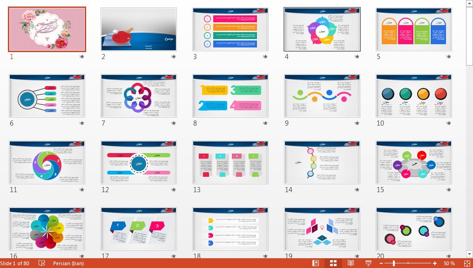Click the zoom out minus button

(381, 263)
